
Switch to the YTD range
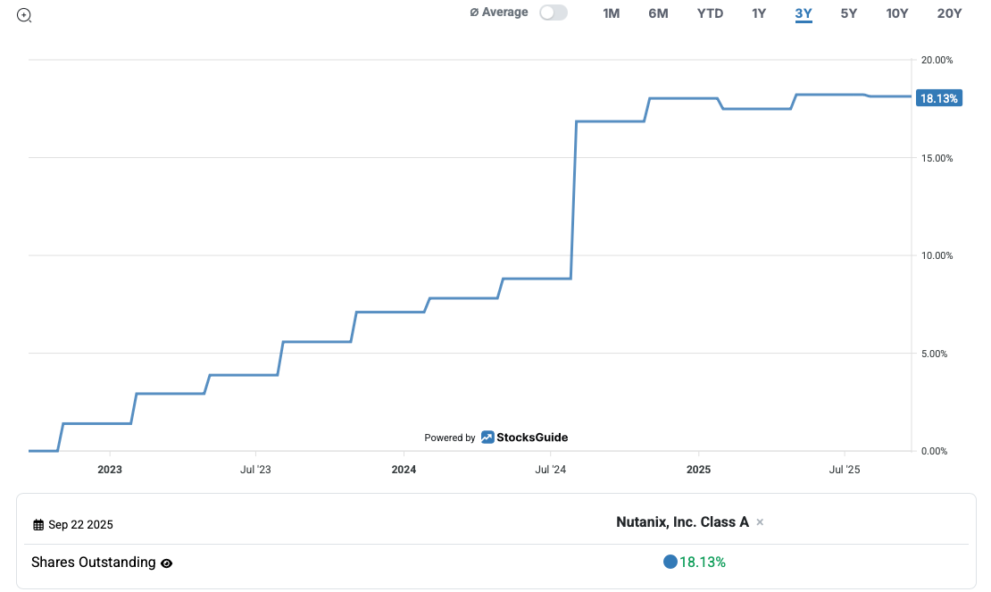[x=710, y=13]
